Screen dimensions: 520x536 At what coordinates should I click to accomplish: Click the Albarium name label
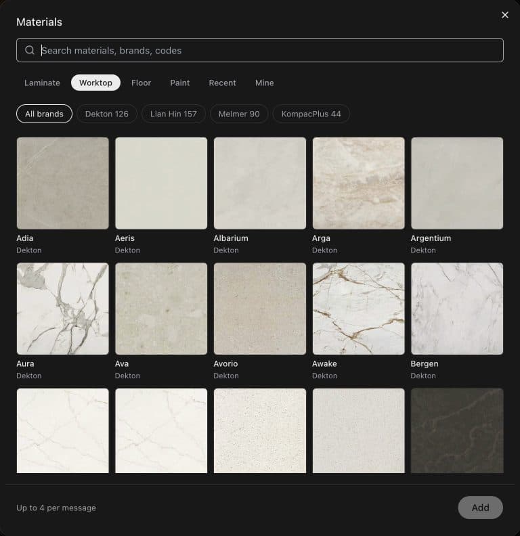pos(231,238)
